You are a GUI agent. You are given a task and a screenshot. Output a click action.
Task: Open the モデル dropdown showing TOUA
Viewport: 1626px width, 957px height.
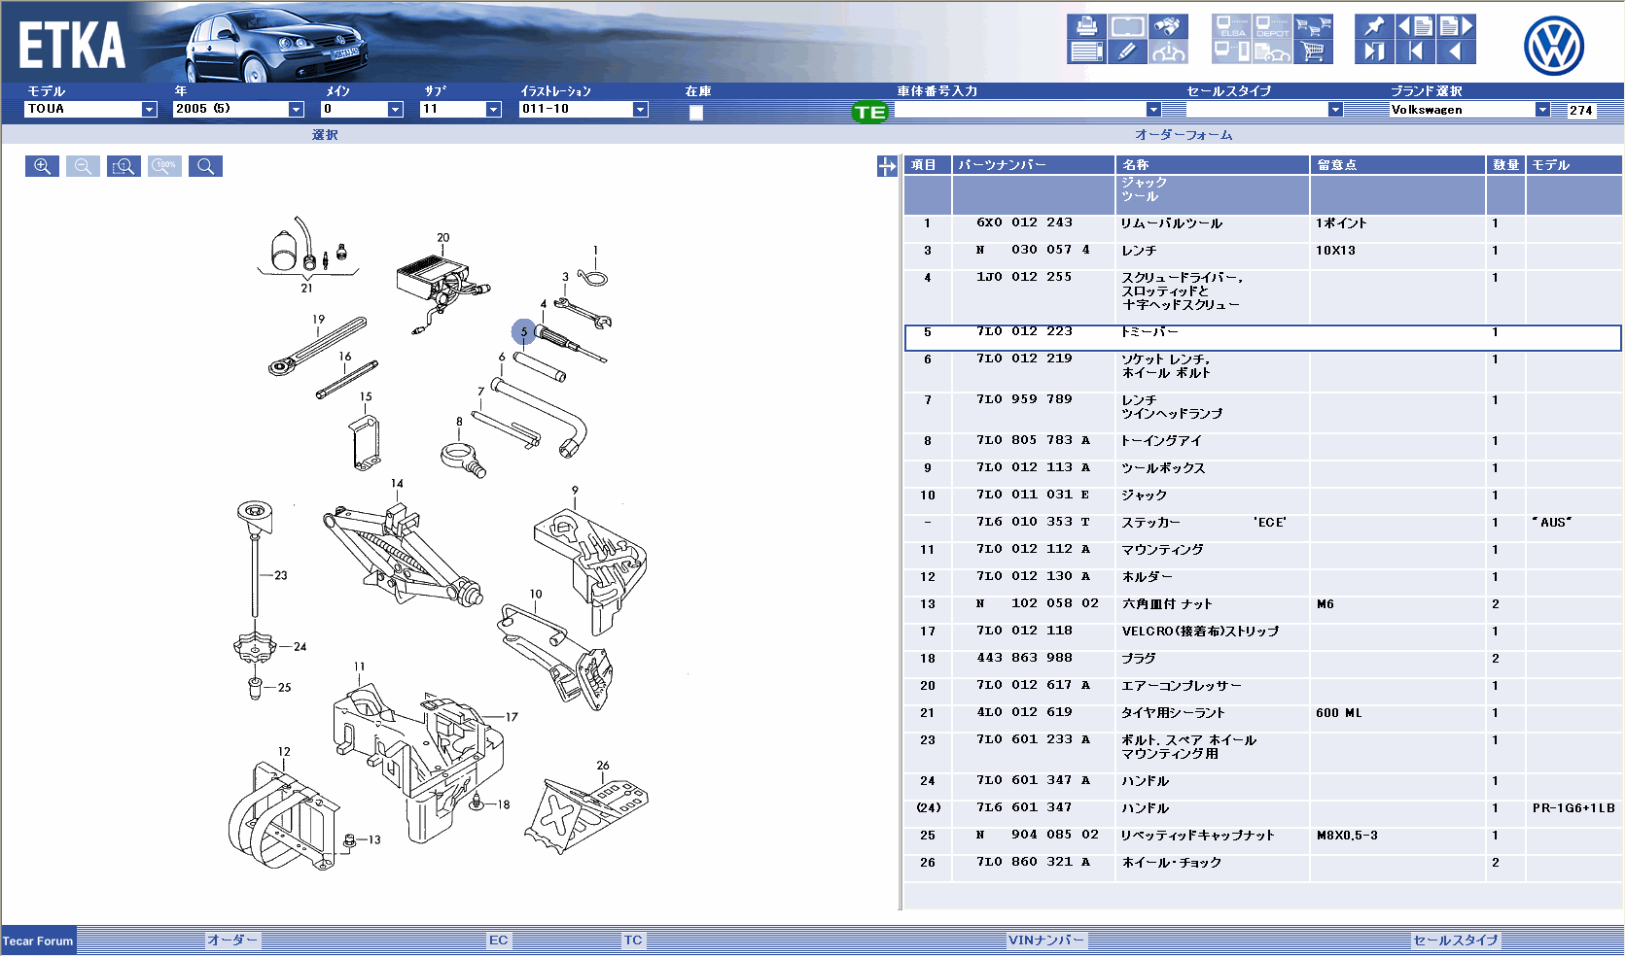point(90,109)
